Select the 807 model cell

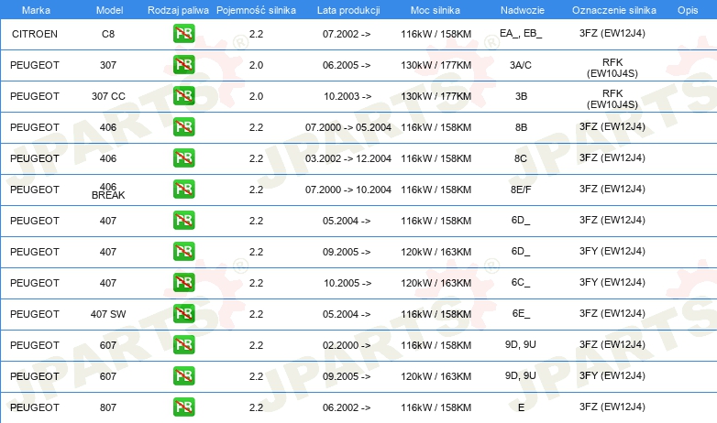coord(108,407)
